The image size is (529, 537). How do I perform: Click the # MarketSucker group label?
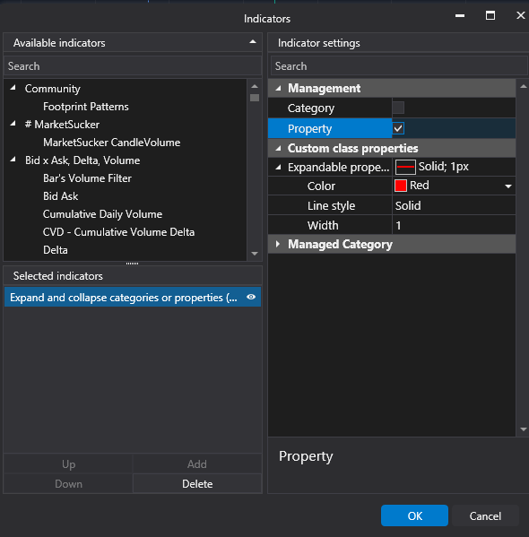point(62,125)
